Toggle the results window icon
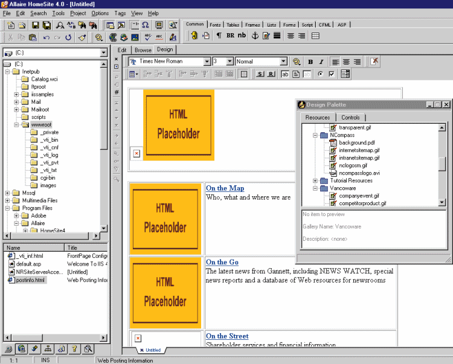Image resolution: width=453 pixels, height=364 pixels. [x=121, y=25]
